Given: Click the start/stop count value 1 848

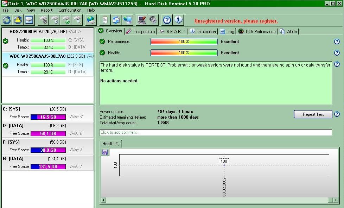Looking at the screenshot, I should click(x=163, y=122).
